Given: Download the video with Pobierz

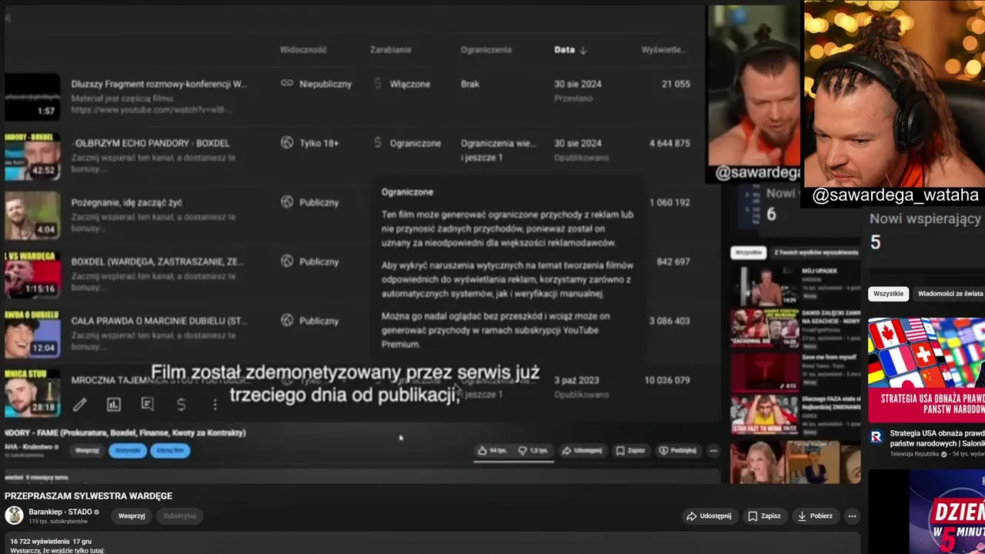Looking at the screenshot, I should [x=815, y=516].
